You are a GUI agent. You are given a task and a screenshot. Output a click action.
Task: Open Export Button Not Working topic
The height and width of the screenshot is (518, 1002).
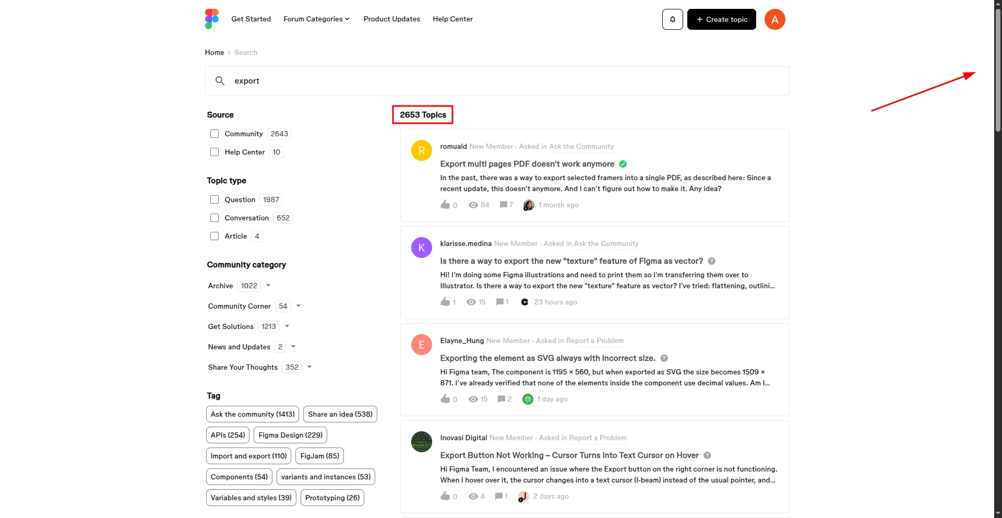pos(569,455)
